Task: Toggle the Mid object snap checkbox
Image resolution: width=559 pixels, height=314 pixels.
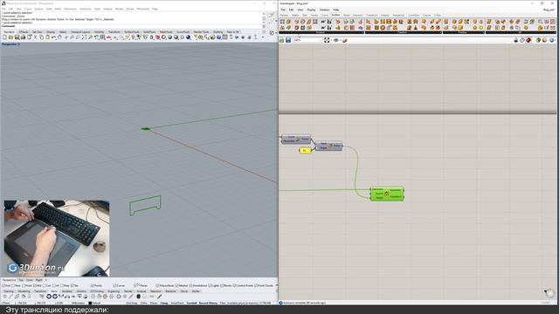Action: [35, 285]
